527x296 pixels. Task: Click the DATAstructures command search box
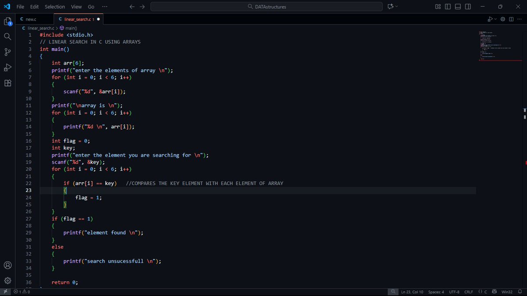[266, 7]
